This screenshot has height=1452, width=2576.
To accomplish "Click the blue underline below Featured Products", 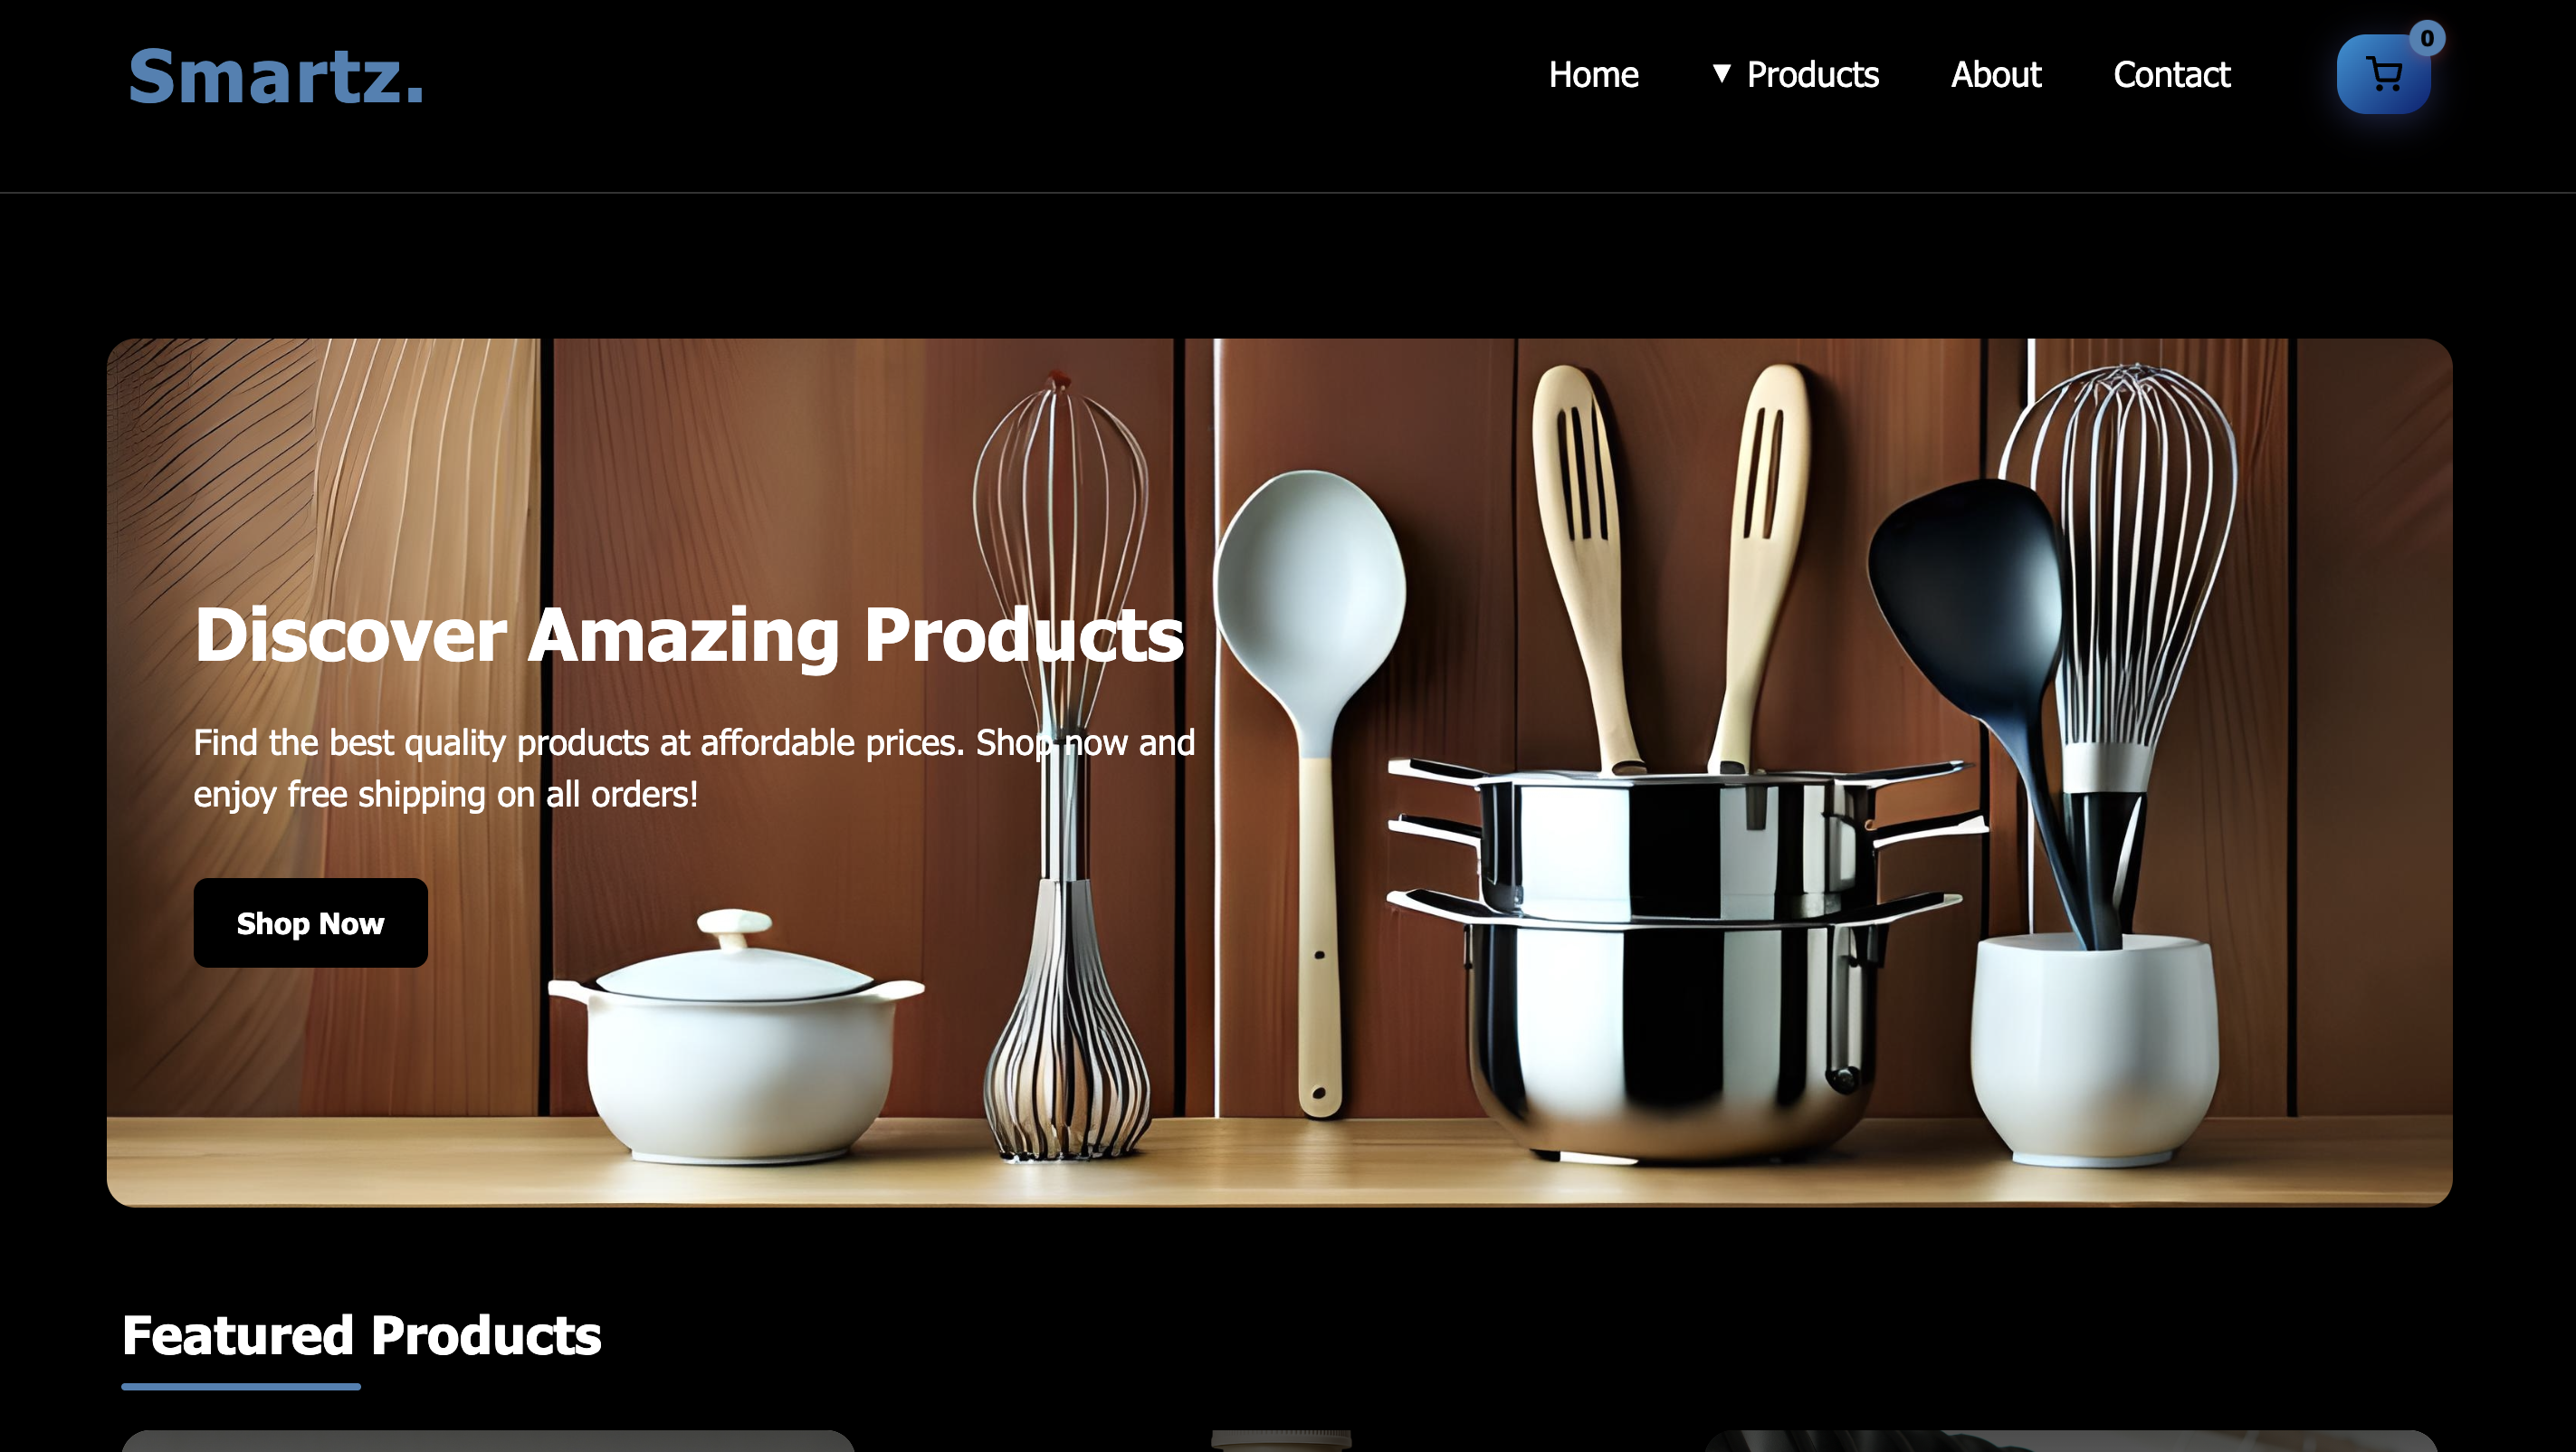I will click(x=241, y=1386).
